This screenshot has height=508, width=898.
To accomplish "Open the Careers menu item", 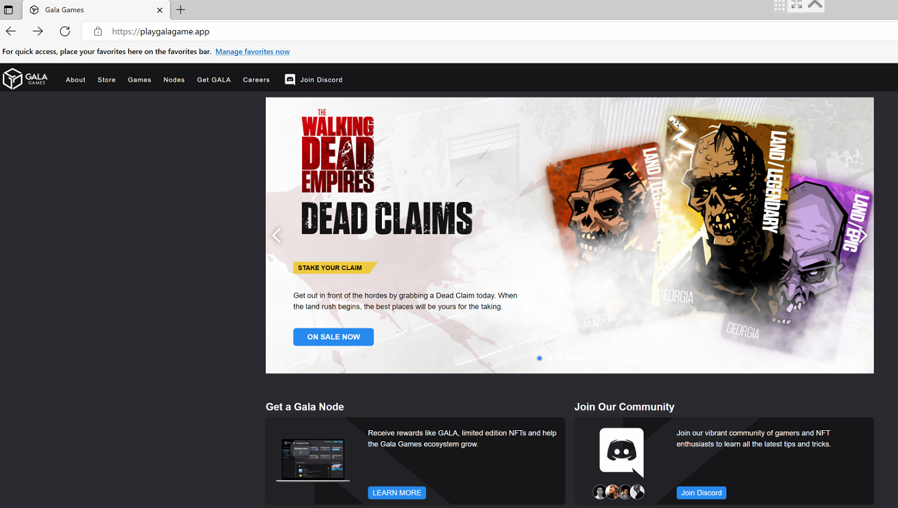I will click(x=256, y=80).
